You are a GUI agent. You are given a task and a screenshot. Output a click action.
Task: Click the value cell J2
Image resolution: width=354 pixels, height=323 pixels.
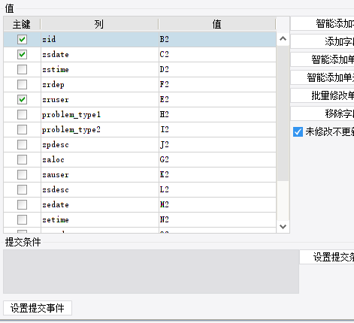[217, 144]
